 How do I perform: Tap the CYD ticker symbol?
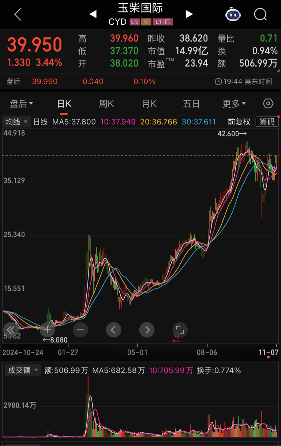point(117,22)
